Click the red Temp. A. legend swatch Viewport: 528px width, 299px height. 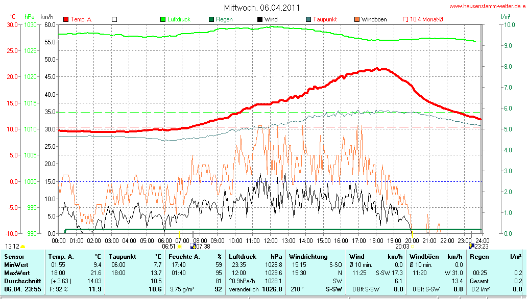tap(66, 19)
